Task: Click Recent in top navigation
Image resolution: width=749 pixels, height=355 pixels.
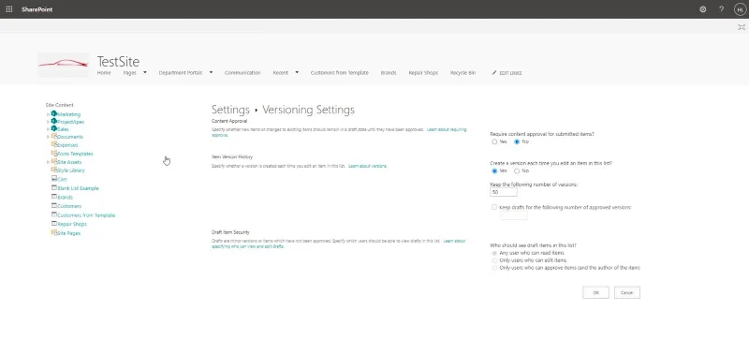Action: tap(280, 73)
